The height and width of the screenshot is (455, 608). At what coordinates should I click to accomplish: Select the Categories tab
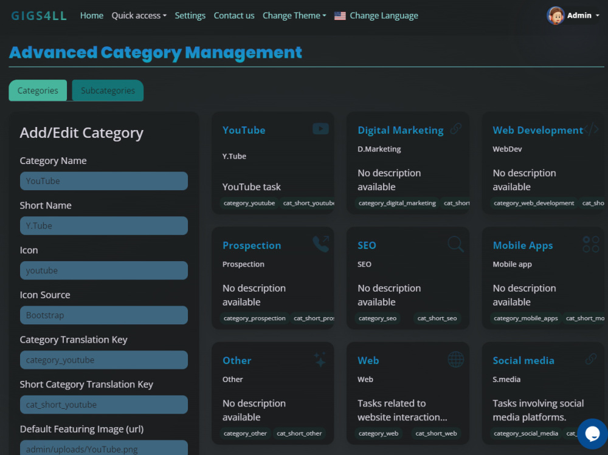38,91
